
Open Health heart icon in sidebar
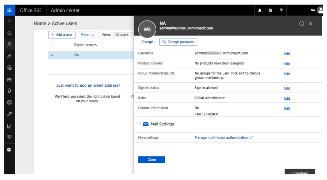pos(10,137)
